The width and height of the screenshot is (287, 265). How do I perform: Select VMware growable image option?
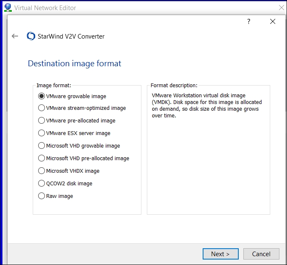(42, 96)
